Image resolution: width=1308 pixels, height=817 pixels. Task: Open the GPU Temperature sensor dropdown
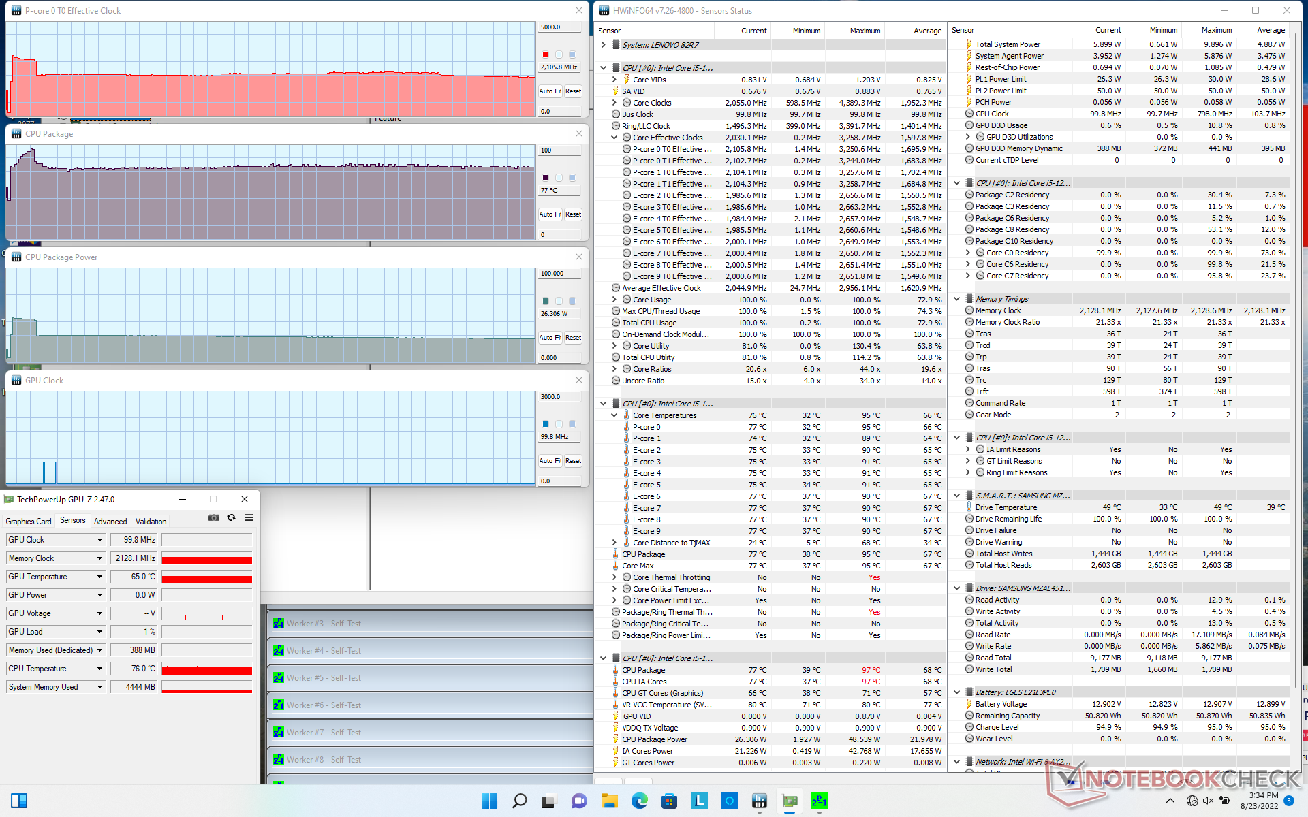pos(99,577)
